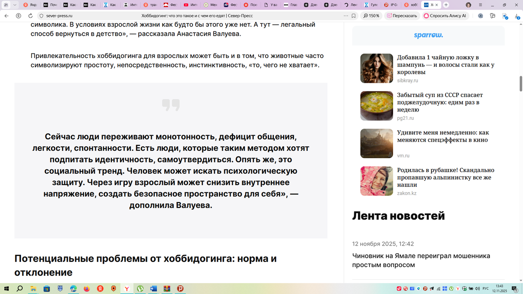Click the sibkray.ru source label

click(x=408, y=81)
